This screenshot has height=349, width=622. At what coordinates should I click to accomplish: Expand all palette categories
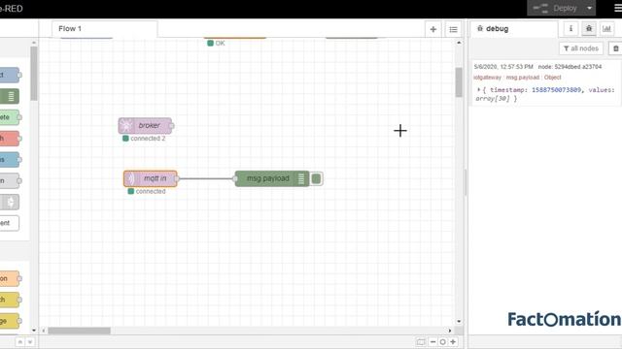[30, 342]
